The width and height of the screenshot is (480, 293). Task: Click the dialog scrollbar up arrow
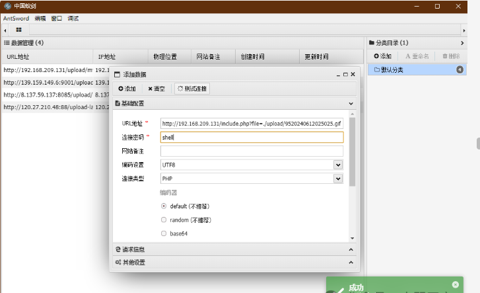click(x=353, y=114)
